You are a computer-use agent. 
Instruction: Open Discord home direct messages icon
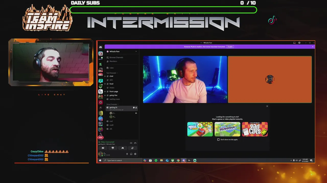pos(101,47)
